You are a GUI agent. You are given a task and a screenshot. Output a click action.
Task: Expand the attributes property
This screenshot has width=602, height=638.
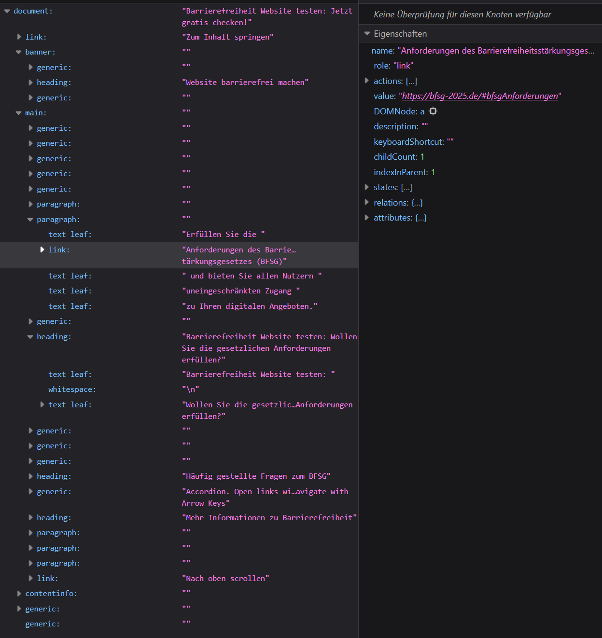click(367, 217)
